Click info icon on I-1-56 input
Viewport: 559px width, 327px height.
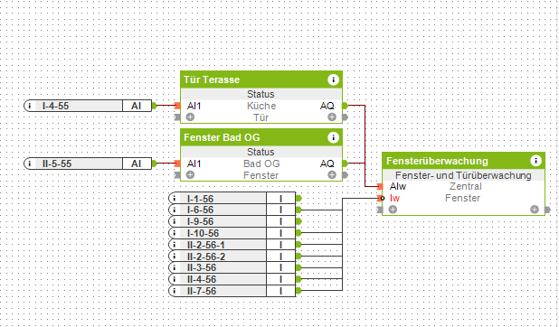(175, 199)
